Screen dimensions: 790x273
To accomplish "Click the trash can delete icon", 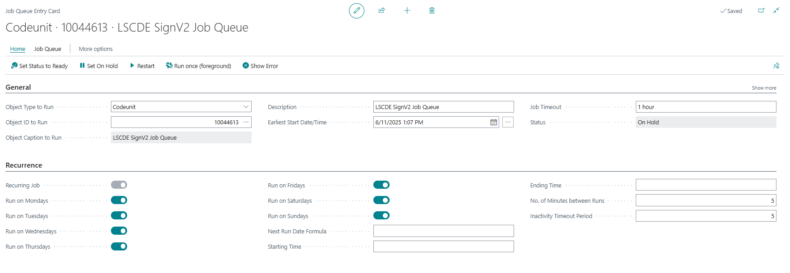I will pos(432,10).
